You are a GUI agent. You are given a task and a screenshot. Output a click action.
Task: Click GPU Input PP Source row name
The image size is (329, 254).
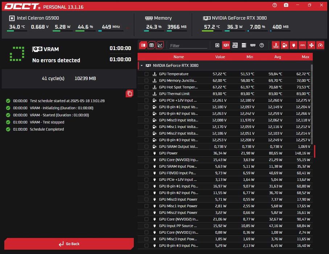pyautogui.click(x=178, y=226)
